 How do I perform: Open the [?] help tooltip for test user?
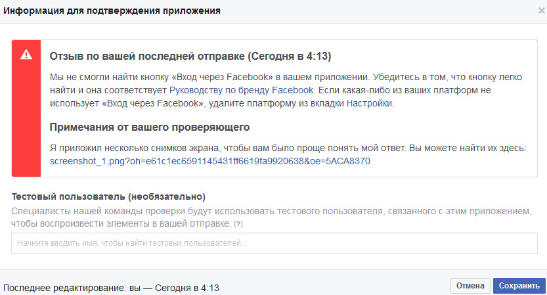pos(238,225)
